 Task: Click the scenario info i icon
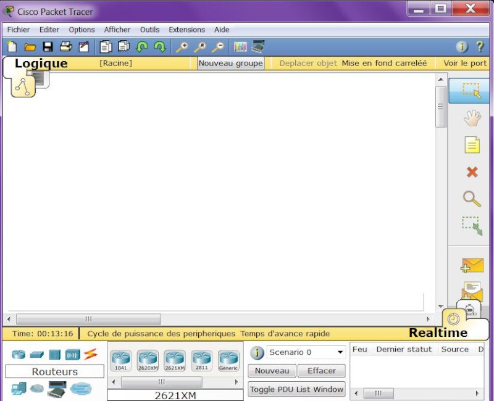click(257, 353)
